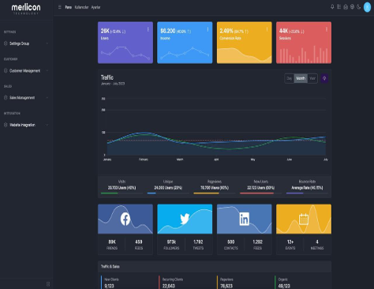
Task: Click the calendar icon on yellow card
Action: 304,219
